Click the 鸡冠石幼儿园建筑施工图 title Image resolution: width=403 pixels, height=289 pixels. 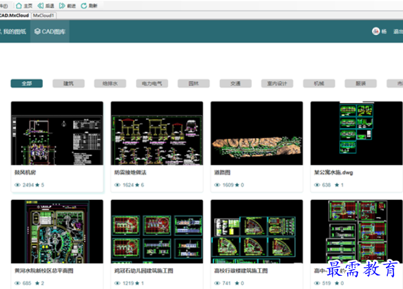[144, 271]
